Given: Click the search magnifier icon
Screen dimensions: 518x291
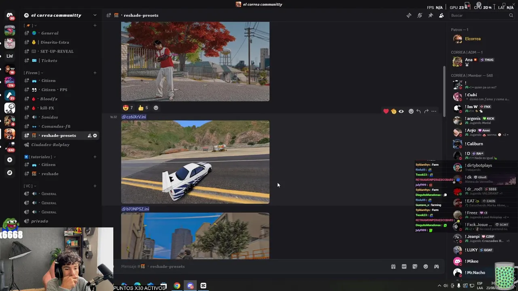Looking at the screenshot, I should click(x=511, y=15).
